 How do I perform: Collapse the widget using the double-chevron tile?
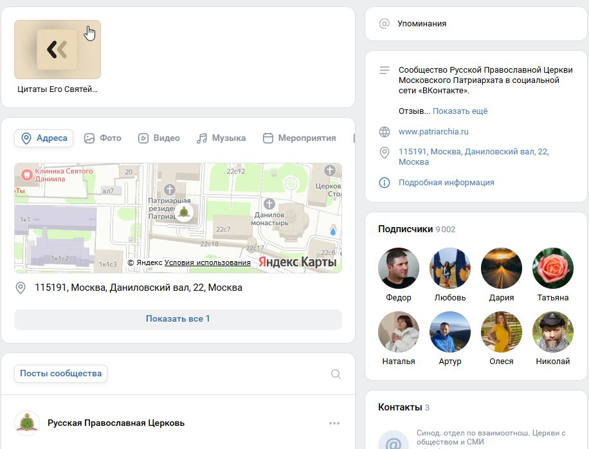[57, 48]
